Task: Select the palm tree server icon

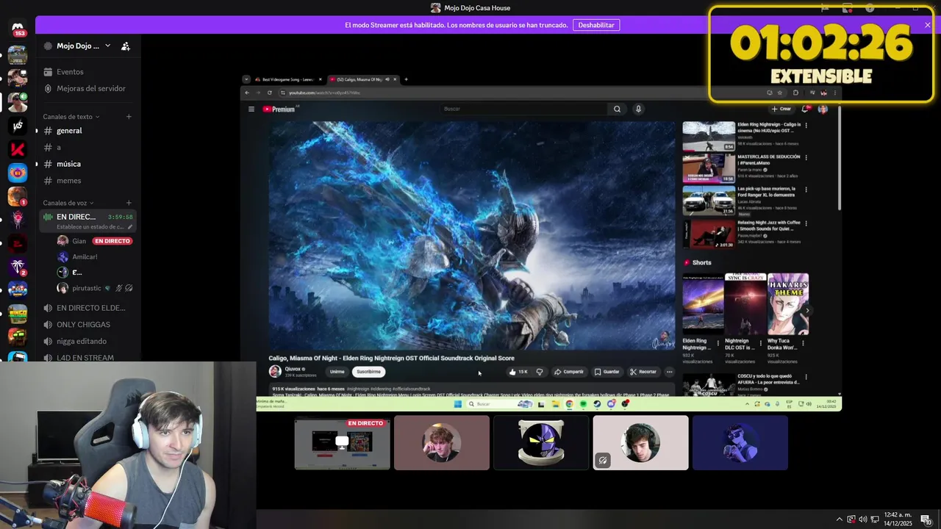Action: point(18,267)
